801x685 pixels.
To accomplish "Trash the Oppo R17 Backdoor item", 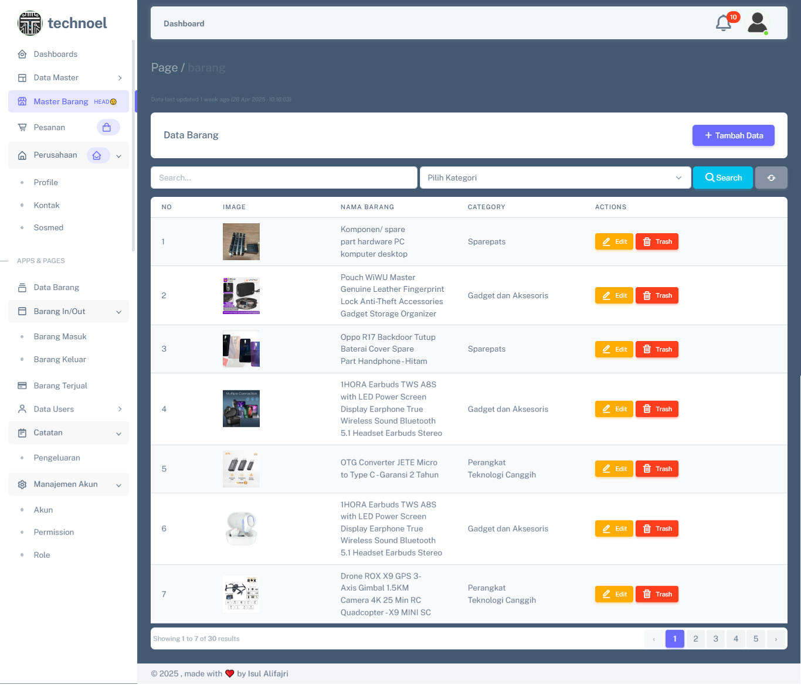I will click(x=657, y=349).
